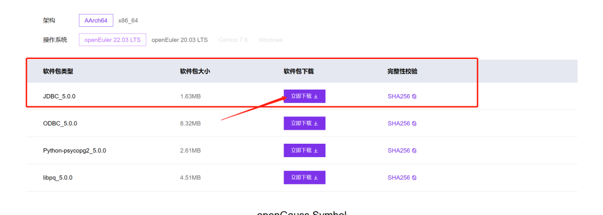
Task: Copy SHA256 icon for libpq_5.0.0
Action: click(414, 178)
